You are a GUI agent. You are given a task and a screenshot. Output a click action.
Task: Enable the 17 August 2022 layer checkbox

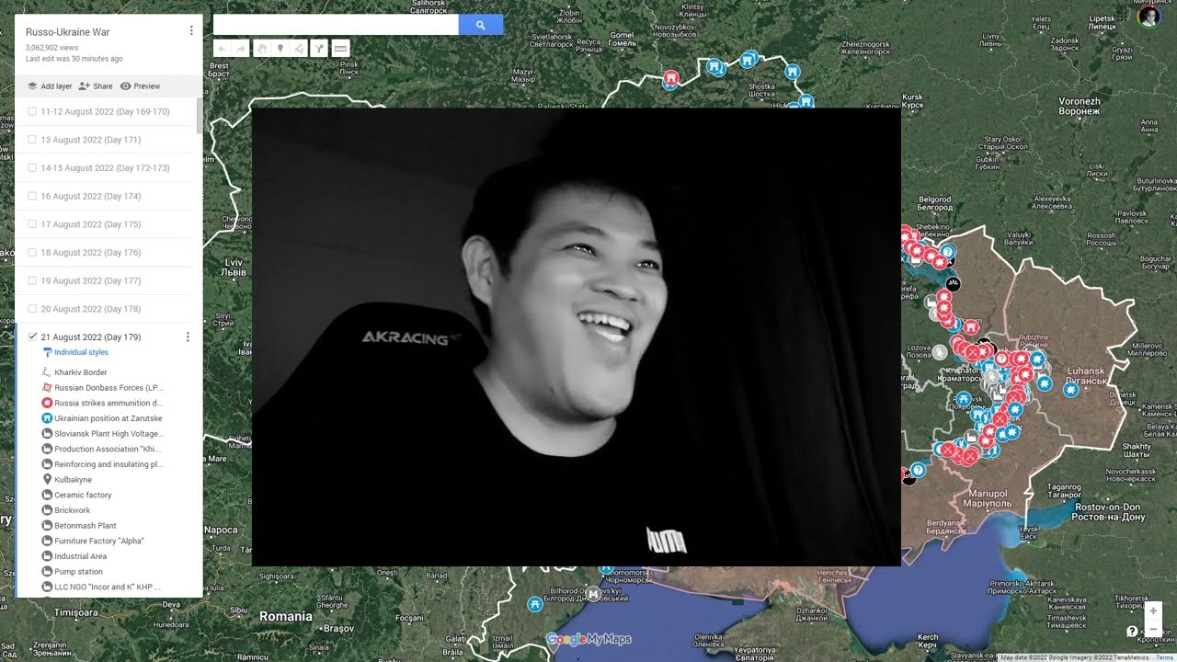click(32, 224)
